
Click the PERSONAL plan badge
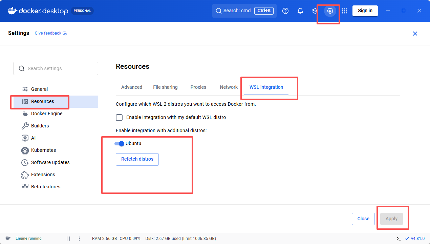(x=82, y=11)
